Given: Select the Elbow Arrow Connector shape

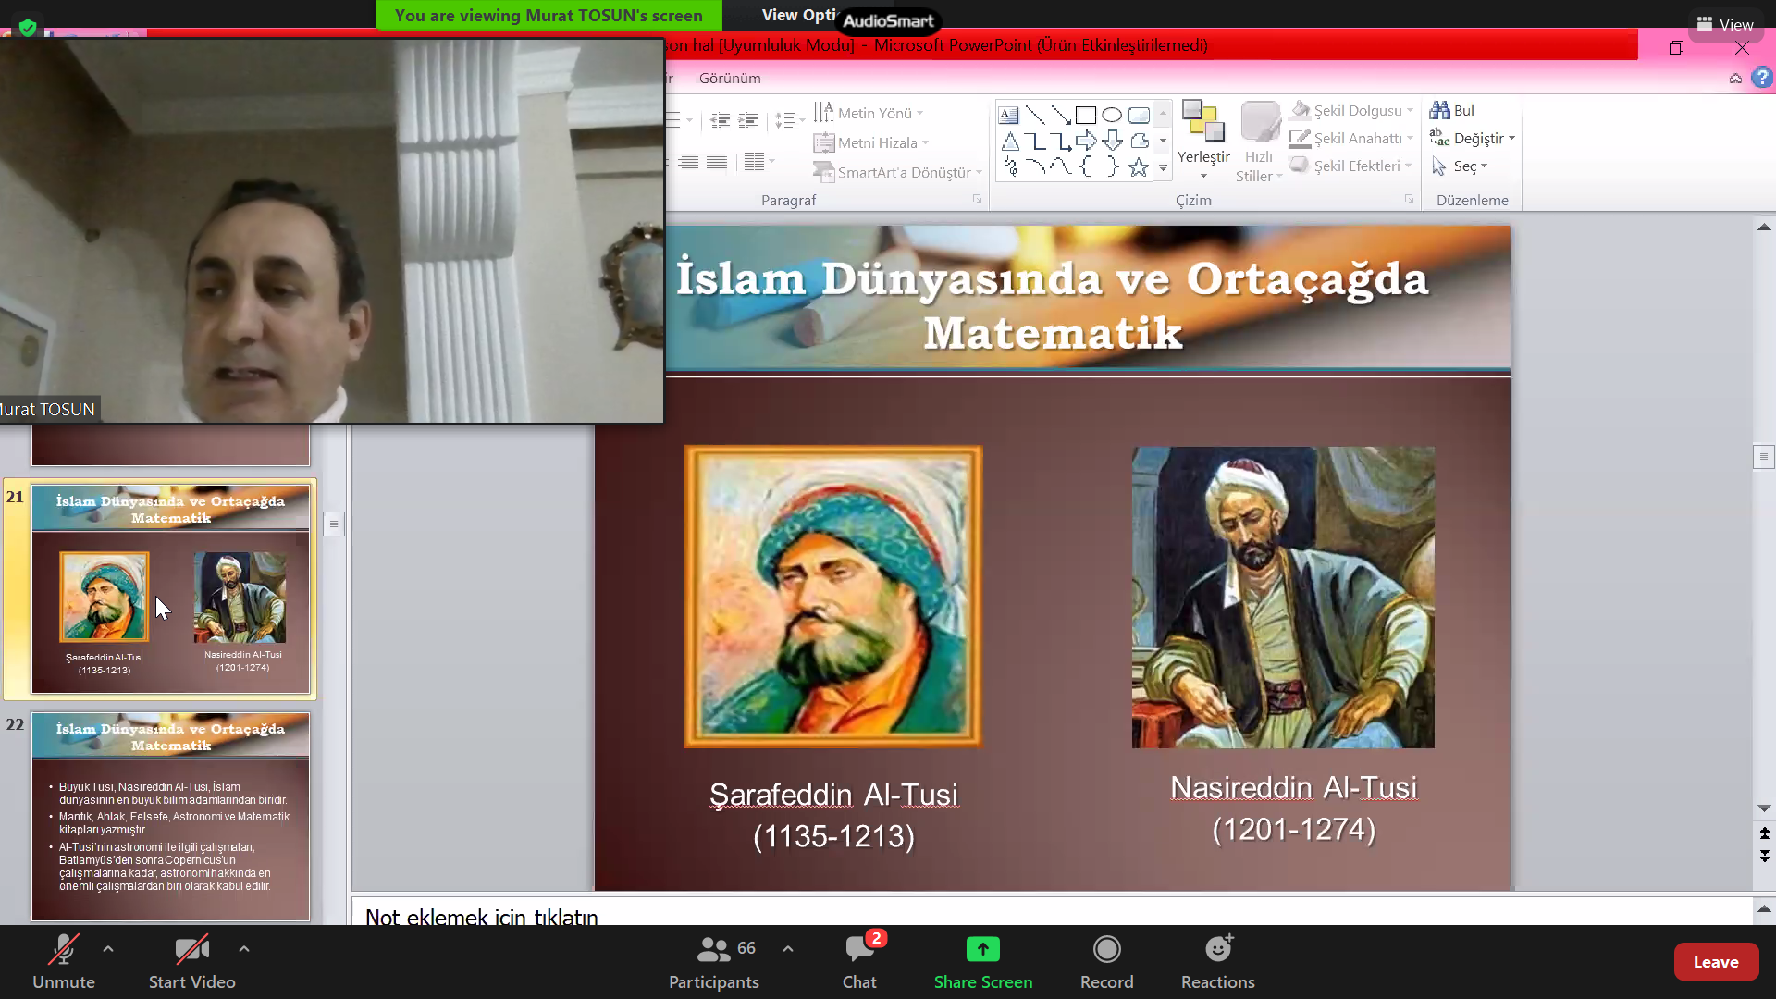Looking at the screenshot, I should (1061, 142).
